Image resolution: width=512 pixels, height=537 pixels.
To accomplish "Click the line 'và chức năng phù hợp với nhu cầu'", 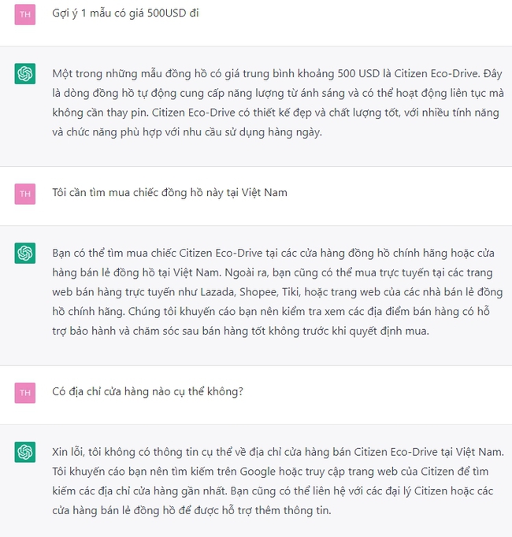I will click(187, 132).
